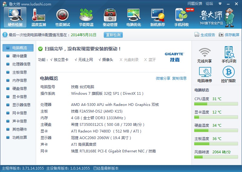Open 手机回收 phone recycling
The height and width of the screenshot is (172, 242).
[182, 18]
